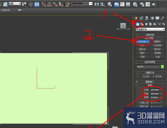Click the Box001 name field
The width and height of the screenshot is (167, 128).
(148, 66)
